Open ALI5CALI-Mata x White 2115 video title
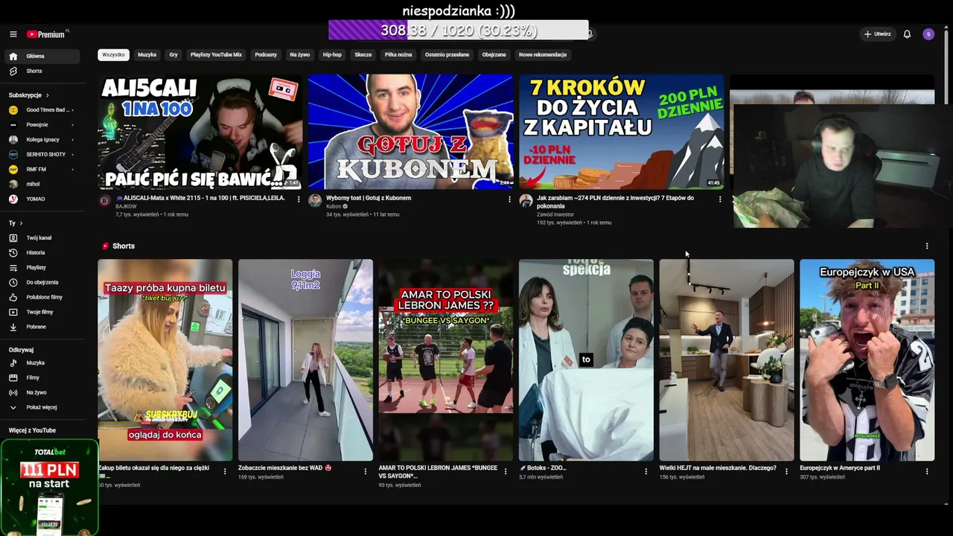The height and width of the screenshot is (536, 953). [200, 198]
